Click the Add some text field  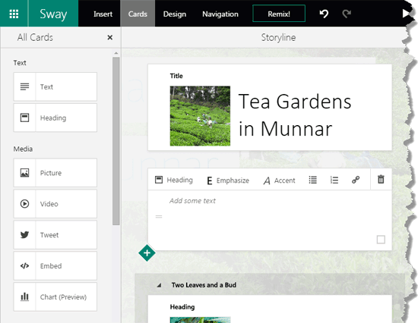coord(192,201)
